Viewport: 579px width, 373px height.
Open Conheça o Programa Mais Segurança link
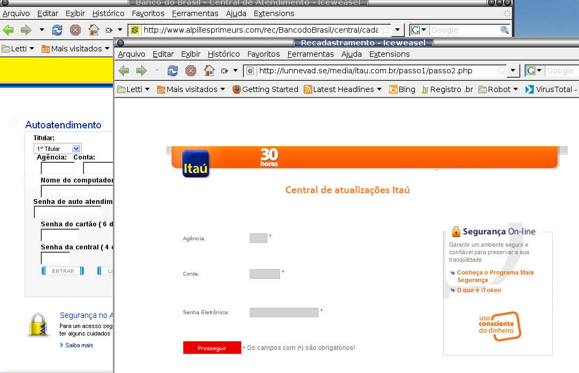[x=495, y=276]
